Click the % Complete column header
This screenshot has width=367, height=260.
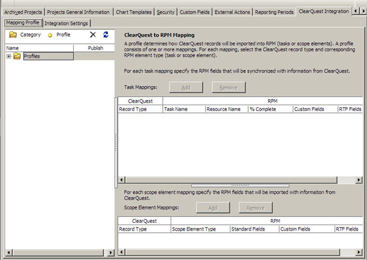(270, 109)
